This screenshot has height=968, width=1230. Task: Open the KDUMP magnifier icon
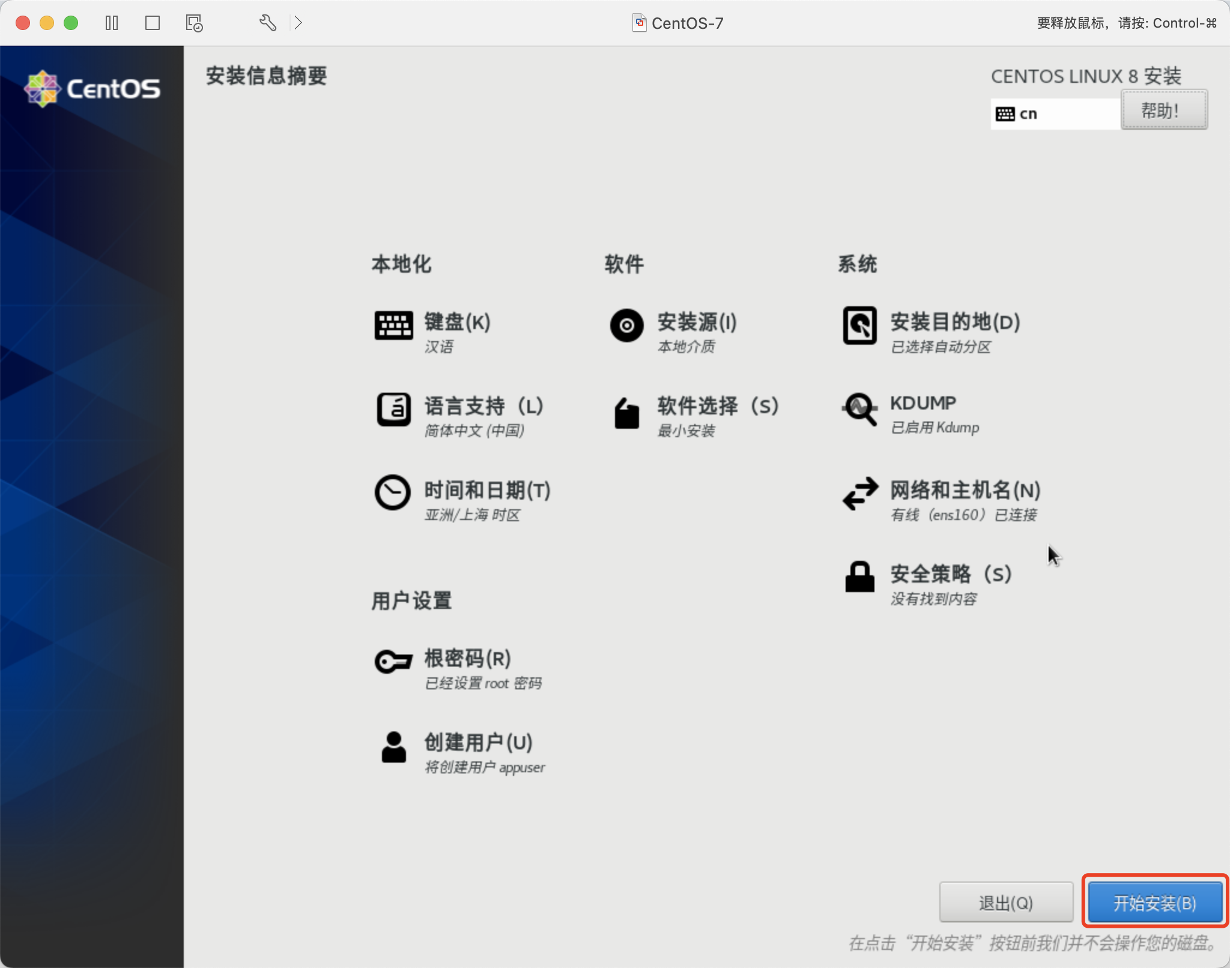point(859,409)
